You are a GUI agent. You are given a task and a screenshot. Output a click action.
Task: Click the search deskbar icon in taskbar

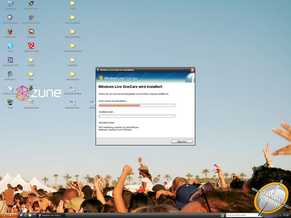pyautogui.click(x=223, y=215)
